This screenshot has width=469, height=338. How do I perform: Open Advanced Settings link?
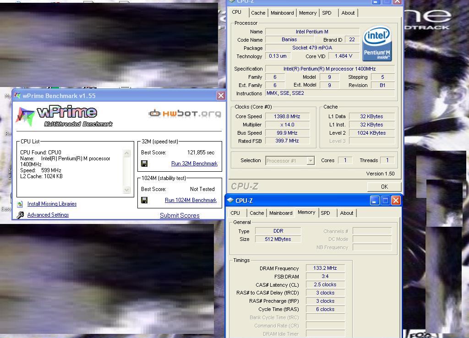[x=48, y=215]
